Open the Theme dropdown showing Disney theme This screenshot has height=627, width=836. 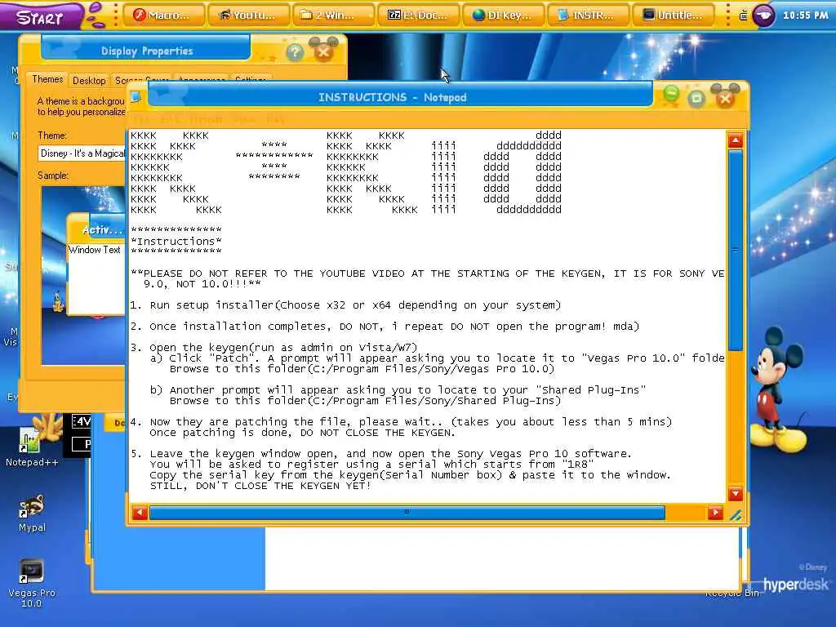[x=82, y=153]
